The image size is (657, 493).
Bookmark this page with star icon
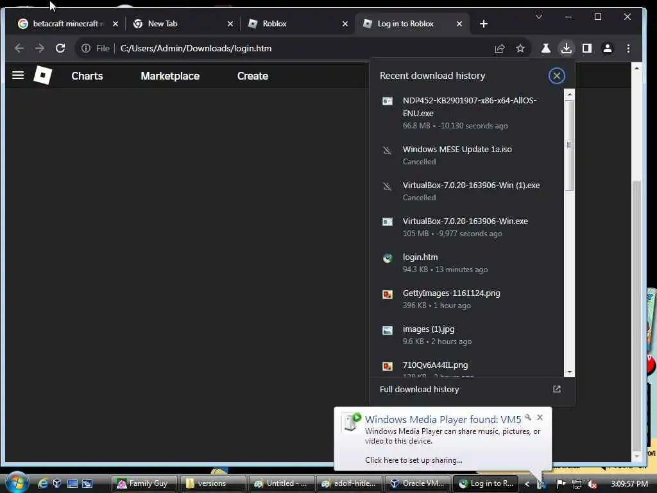[x=520, y=48]
